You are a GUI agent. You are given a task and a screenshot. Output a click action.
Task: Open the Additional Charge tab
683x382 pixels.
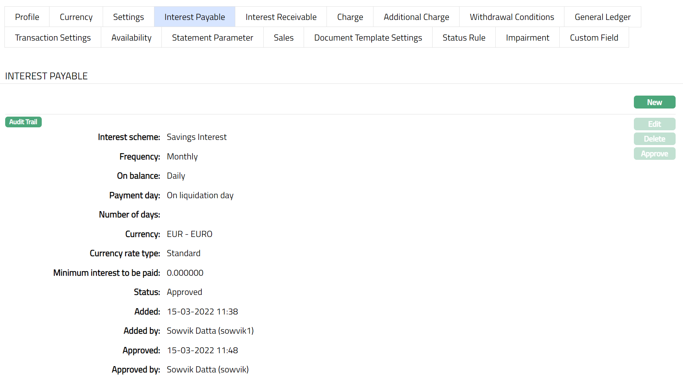click(416, 17)
